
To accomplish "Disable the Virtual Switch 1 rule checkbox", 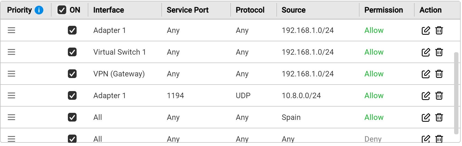I will coord(72,52).
